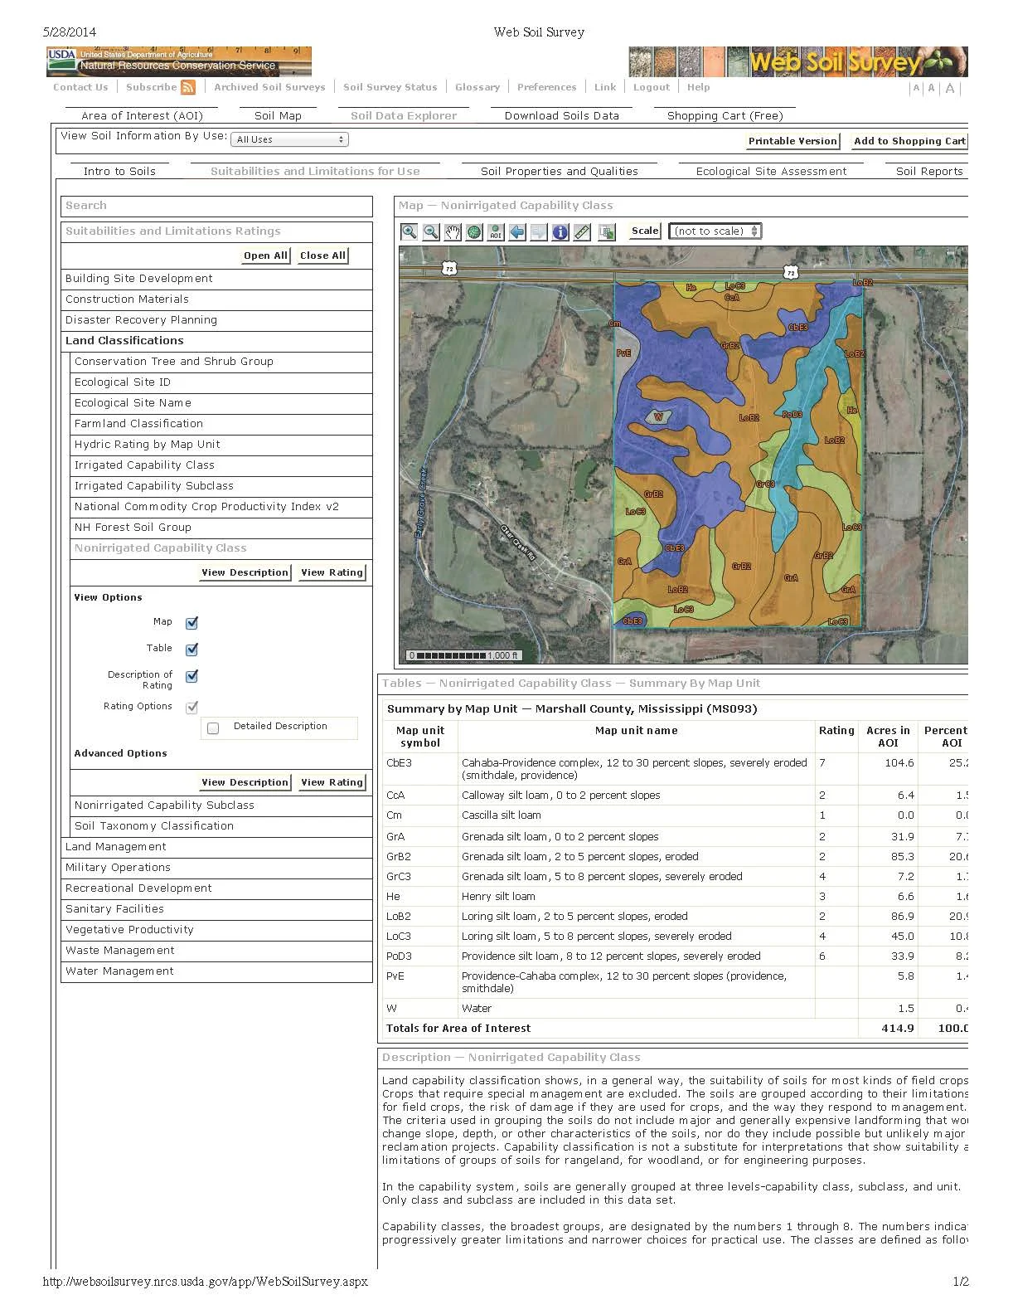
Task: Open Shopping Cart (Free) tab
Action: 725,115
